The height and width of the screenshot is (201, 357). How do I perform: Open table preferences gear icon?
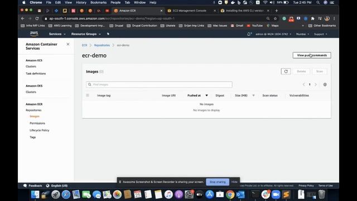point(325,84)
